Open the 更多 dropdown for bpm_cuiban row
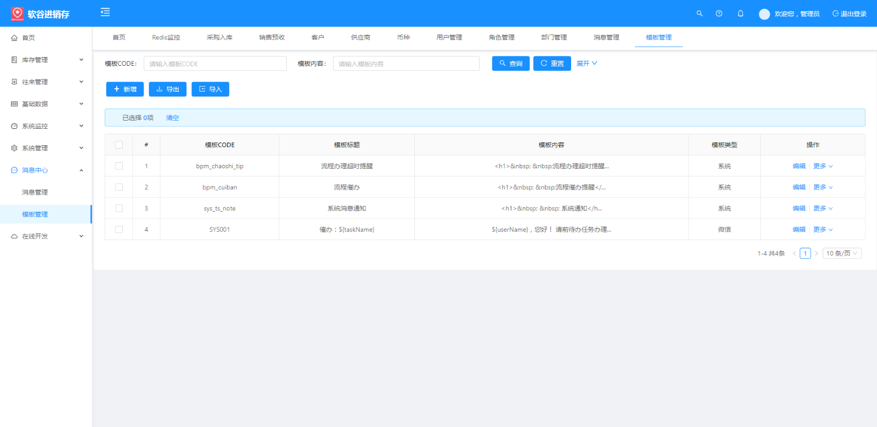877x427 pixels. point(823,187)
